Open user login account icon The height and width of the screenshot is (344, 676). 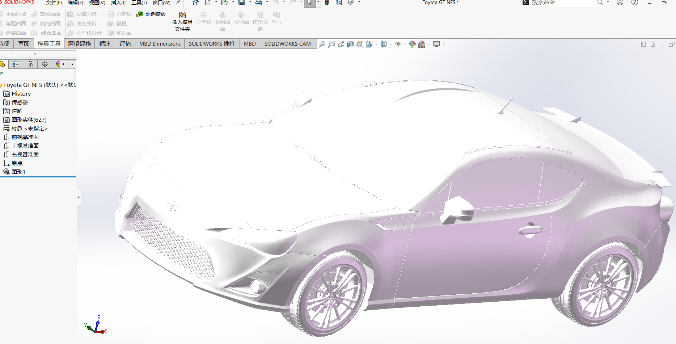620,3
